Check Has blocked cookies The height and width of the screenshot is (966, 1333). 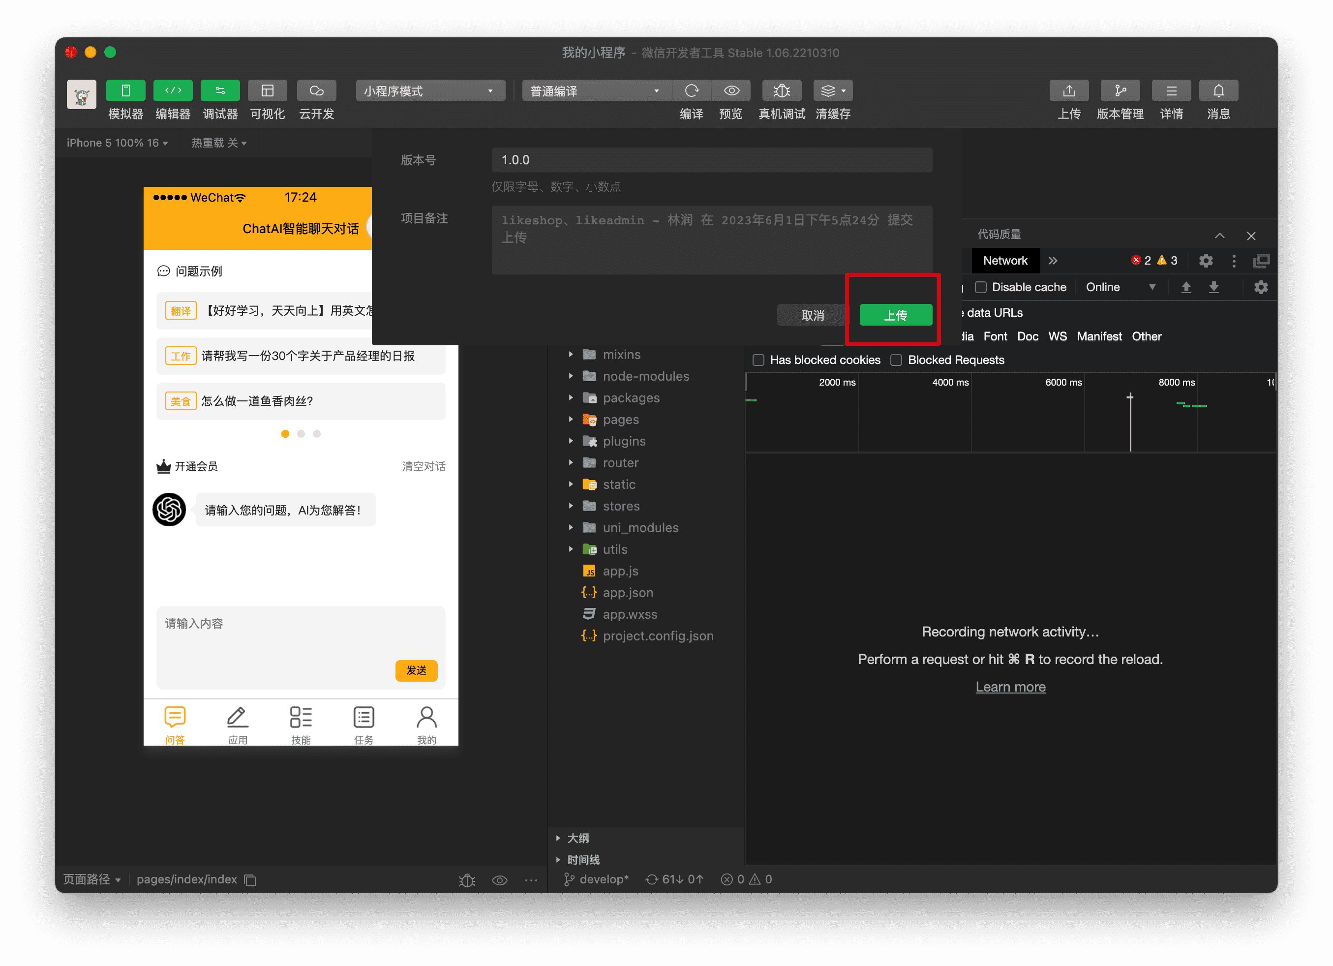pyautogui.click(x=758, y=360)
